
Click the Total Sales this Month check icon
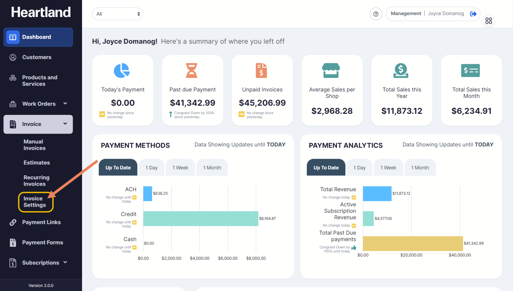470,71
